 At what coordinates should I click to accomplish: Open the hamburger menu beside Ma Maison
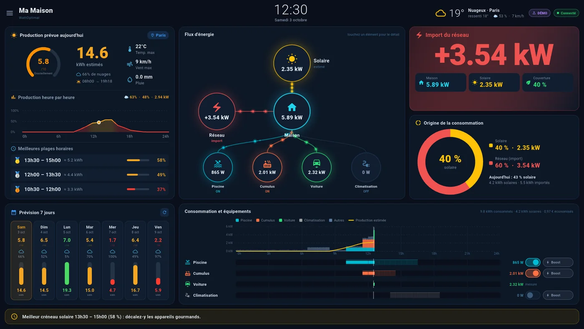pos(10,13)
